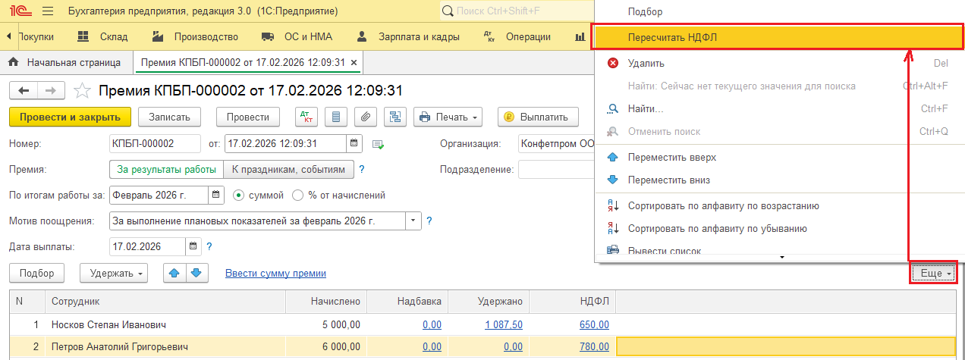Choose "Пересчитать НДФЛ" from the menu
This screenshot has height=360, width=965.
(x=673, y=37)
